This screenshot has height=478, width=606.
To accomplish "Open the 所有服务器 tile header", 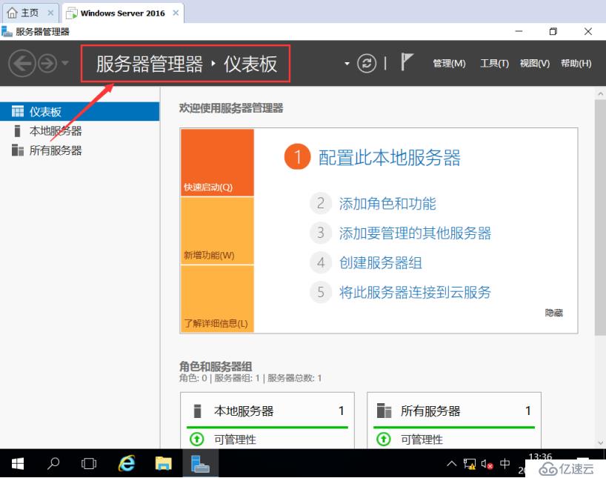I will [453, 411].
